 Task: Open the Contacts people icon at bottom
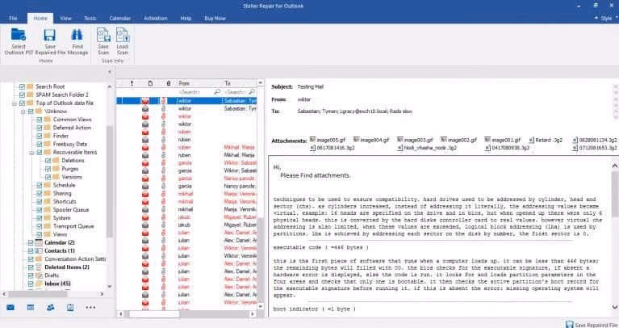pyautogui.click(x=50, y=308)
